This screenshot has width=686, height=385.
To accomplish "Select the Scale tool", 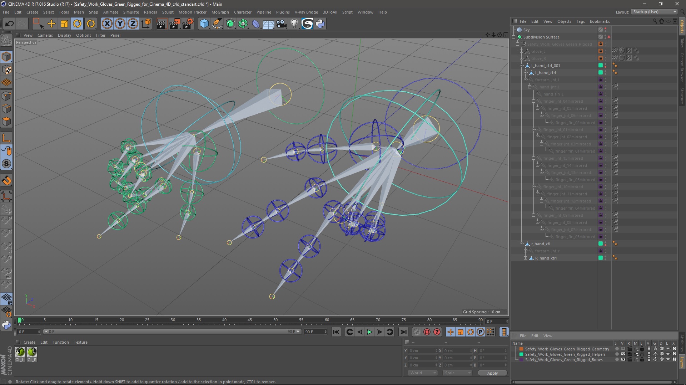I will pos(64,24).
